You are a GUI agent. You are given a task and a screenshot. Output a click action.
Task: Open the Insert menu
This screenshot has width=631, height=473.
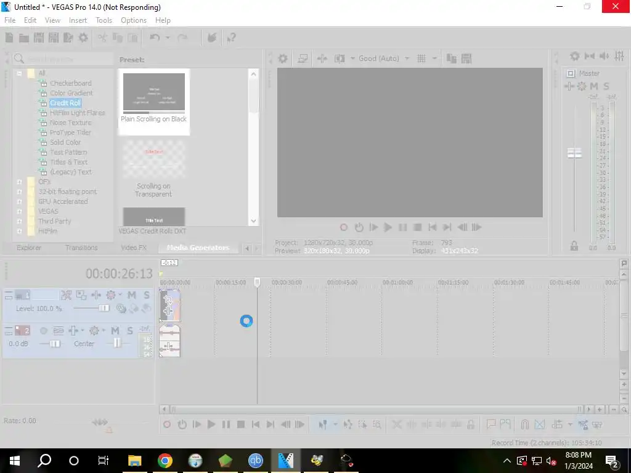click(x=78, y=20)
